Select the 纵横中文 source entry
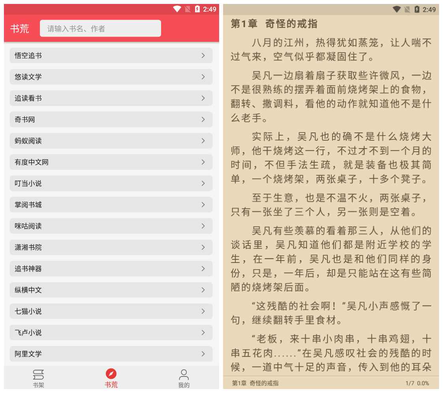The height and width of the screenshot is (393, 443). pos(111,290)
